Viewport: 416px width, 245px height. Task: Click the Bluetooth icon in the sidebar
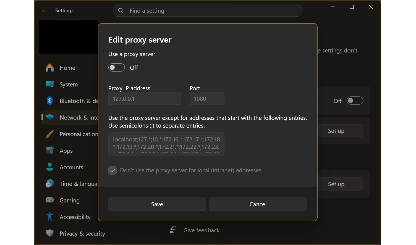[x=49, y=101]
